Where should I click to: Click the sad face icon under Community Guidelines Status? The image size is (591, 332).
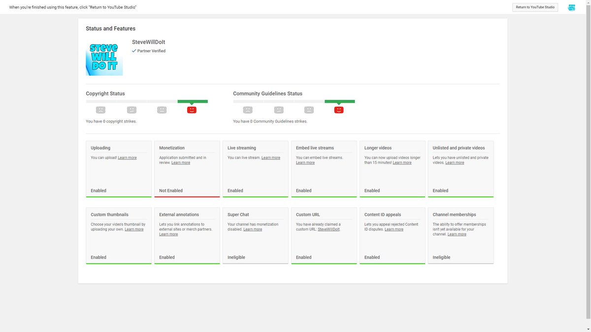pyautogui.click(x=248, y=110)
